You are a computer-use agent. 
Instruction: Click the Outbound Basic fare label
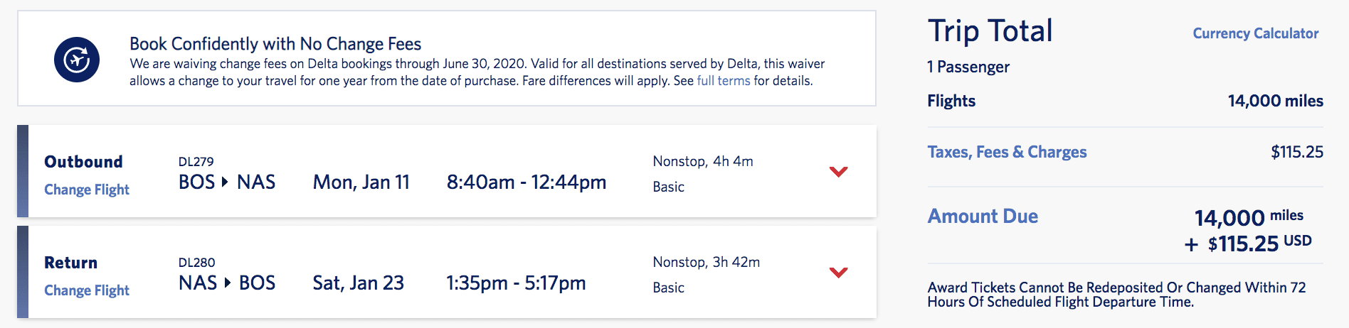point(669,187)
